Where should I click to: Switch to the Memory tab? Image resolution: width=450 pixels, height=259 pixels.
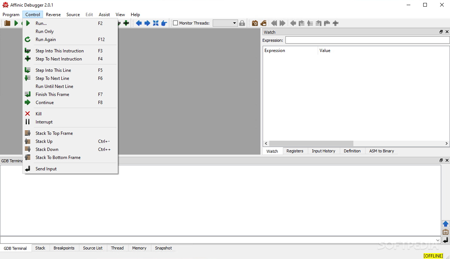point(139,248)
